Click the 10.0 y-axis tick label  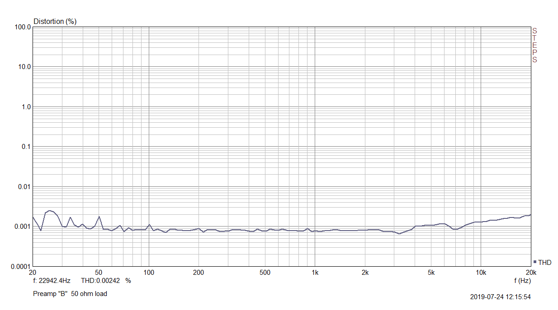(24, 67)
